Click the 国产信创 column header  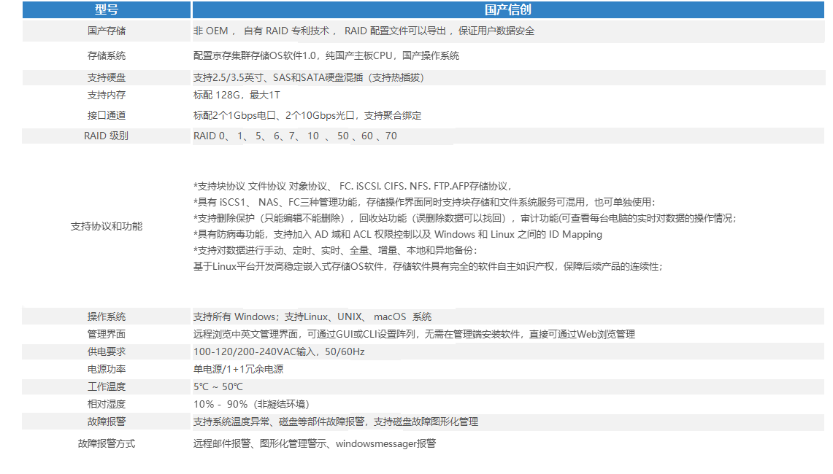click(507, 9)
